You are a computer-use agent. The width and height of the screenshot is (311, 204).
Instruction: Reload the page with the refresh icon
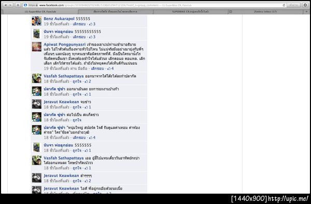coord(284,5)
